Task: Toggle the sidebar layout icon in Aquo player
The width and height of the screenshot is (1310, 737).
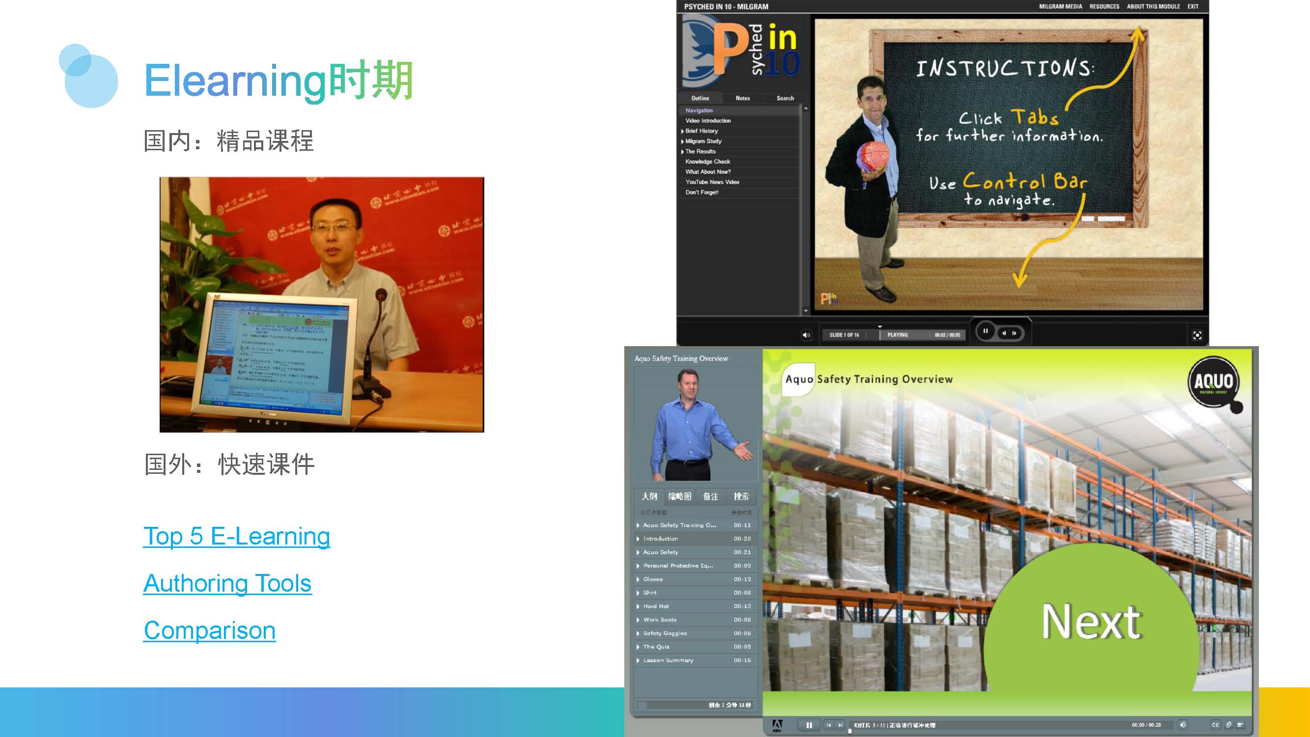Action: pos(1240,725)
